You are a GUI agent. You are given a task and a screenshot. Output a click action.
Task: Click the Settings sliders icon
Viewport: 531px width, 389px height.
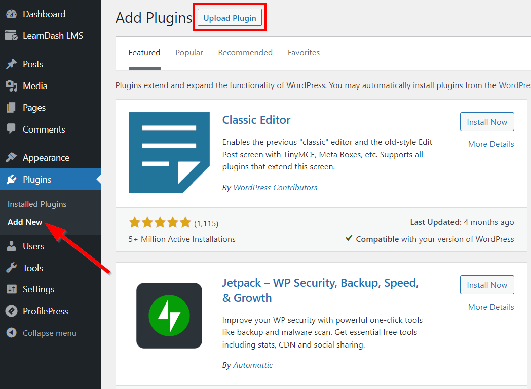click(x=11, y=289)
